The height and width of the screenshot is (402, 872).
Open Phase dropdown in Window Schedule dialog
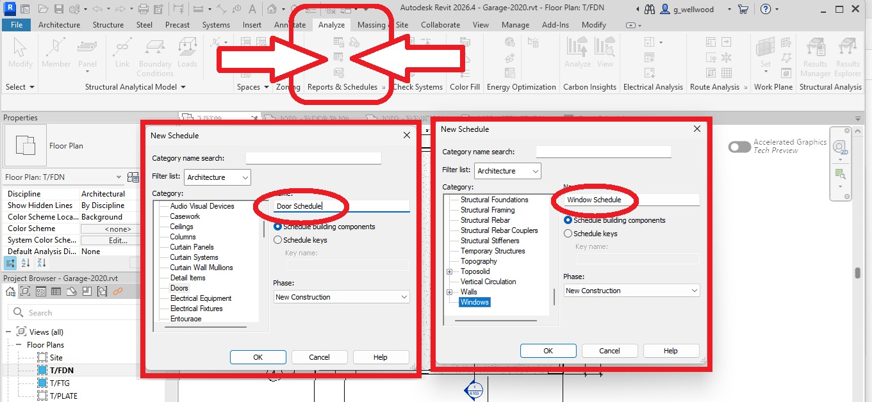point(632,291)
